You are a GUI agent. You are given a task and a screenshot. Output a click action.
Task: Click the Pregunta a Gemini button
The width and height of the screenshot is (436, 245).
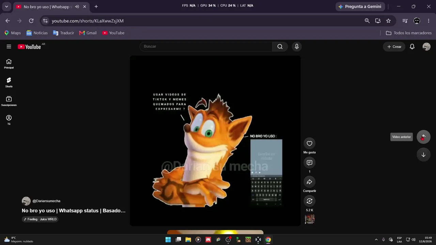360,6
